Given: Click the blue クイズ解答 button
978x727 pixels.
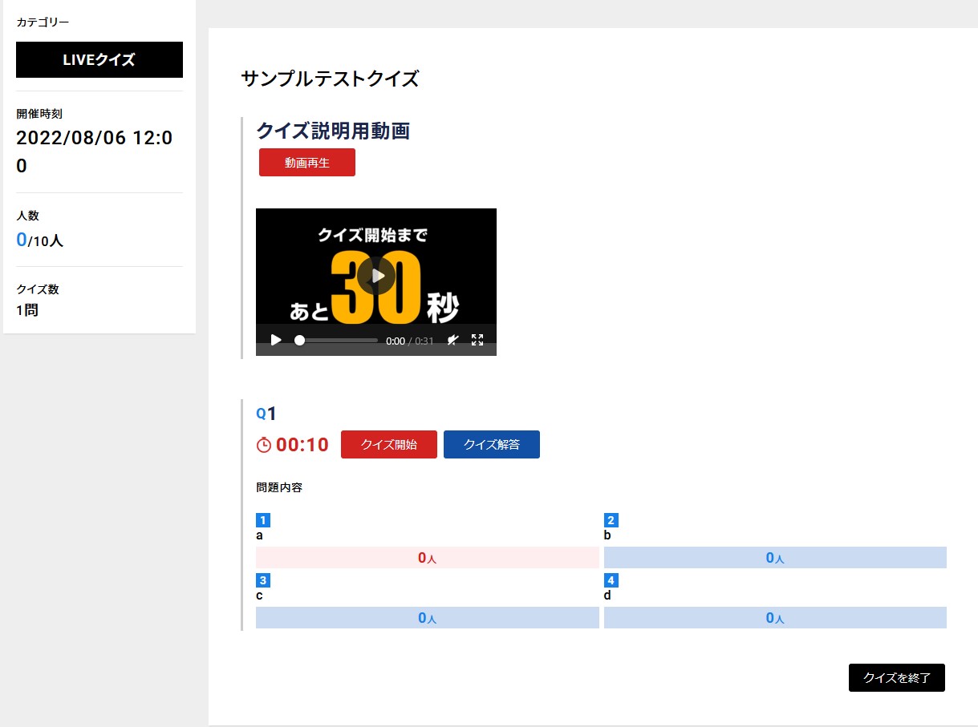Looking at the screenshot, I should tap(491, 444).
